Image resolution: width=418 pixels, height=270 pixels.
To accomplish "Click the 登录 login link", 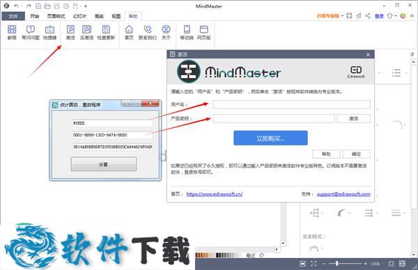I will point(379,16).
